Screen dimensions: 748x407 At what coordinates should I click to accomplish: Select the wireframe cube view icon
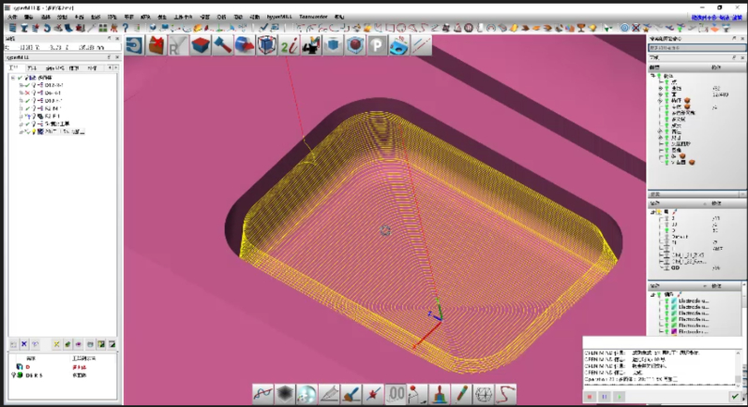pyautogui.click(x=267, y=44)
